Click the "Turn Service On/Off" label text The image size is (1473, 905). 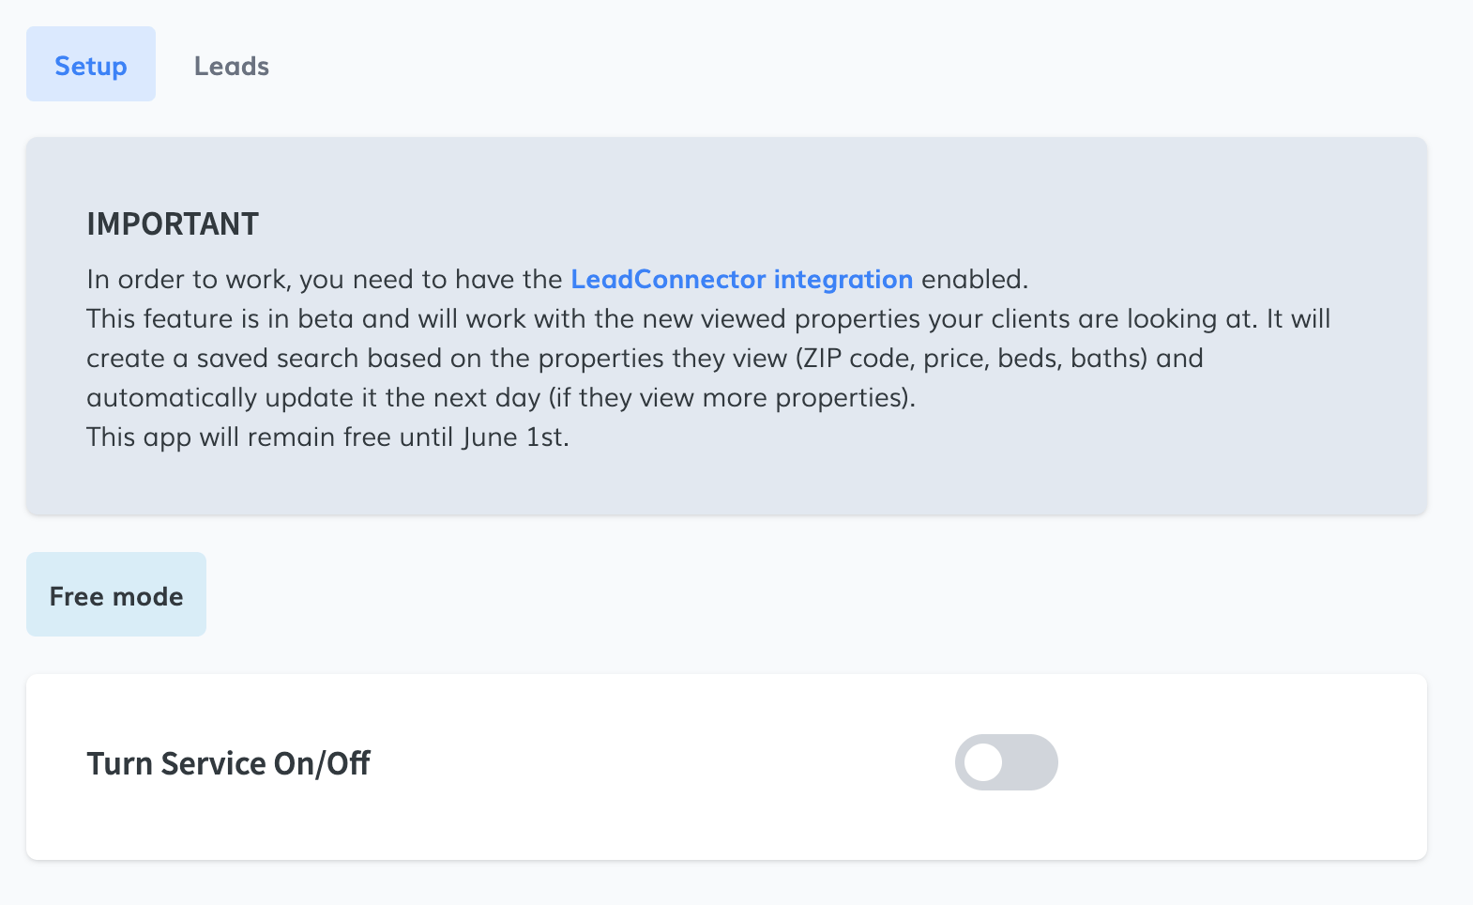(228, 764)
